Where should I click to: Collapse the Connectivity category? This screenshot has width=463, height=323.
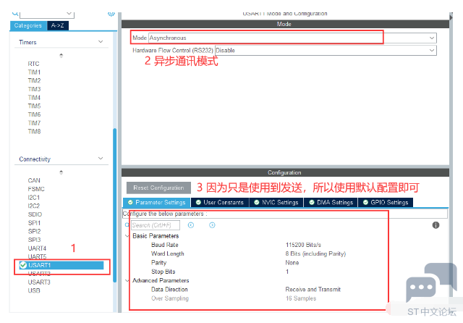point(100,159)
